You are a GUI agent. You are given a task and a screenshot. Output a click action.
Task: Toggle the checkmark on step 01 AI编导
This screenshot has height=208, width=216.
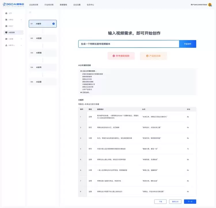(54, 24)
